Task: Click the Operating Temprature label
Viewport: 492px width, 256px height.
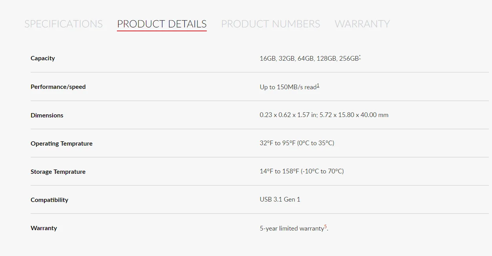Action: [62, 144]
